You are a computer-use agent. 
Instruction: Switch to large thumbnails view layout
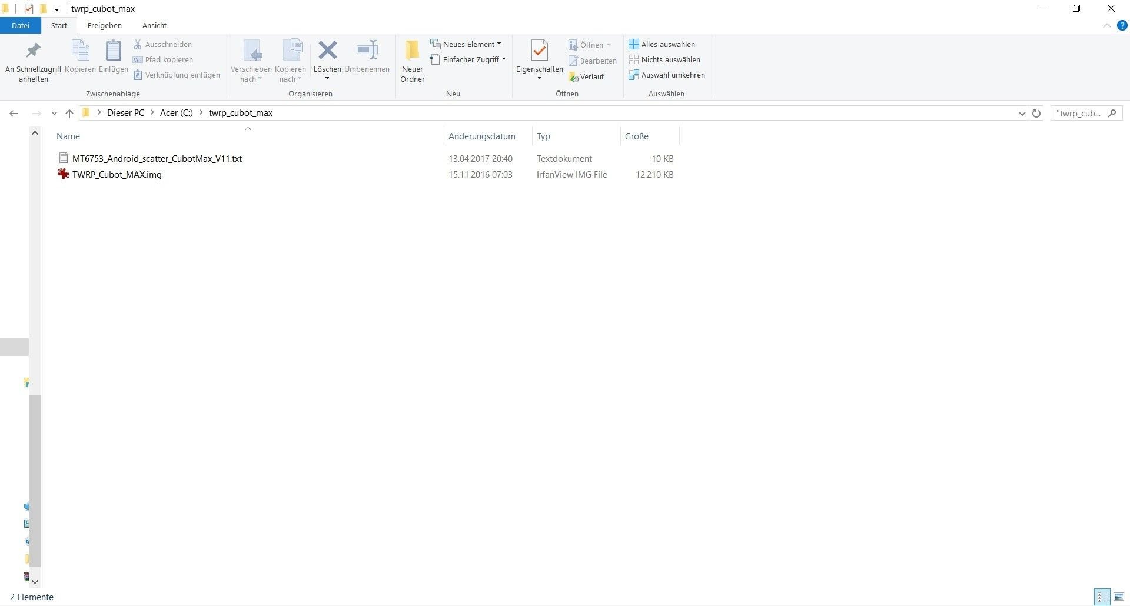pyautogui.click(x=1119, y=597)
